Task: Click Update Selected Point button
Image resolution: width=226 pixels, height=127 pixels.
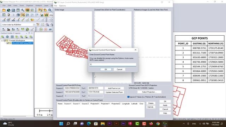Action: 114,92
